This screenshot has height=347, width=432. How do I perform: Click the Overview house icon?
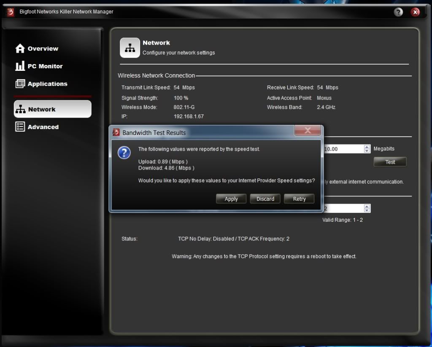20,48
